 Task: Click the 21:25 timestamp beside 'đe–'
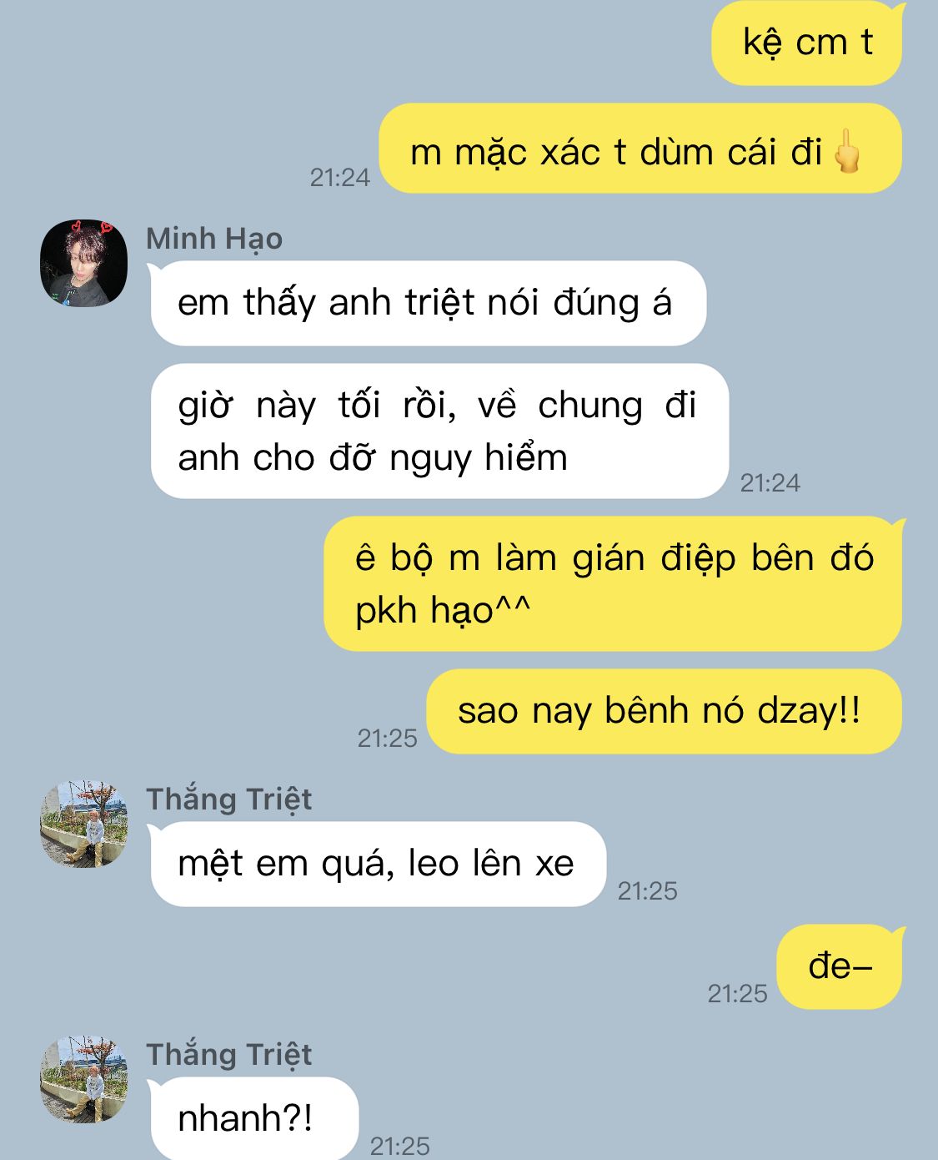[737, 993]
